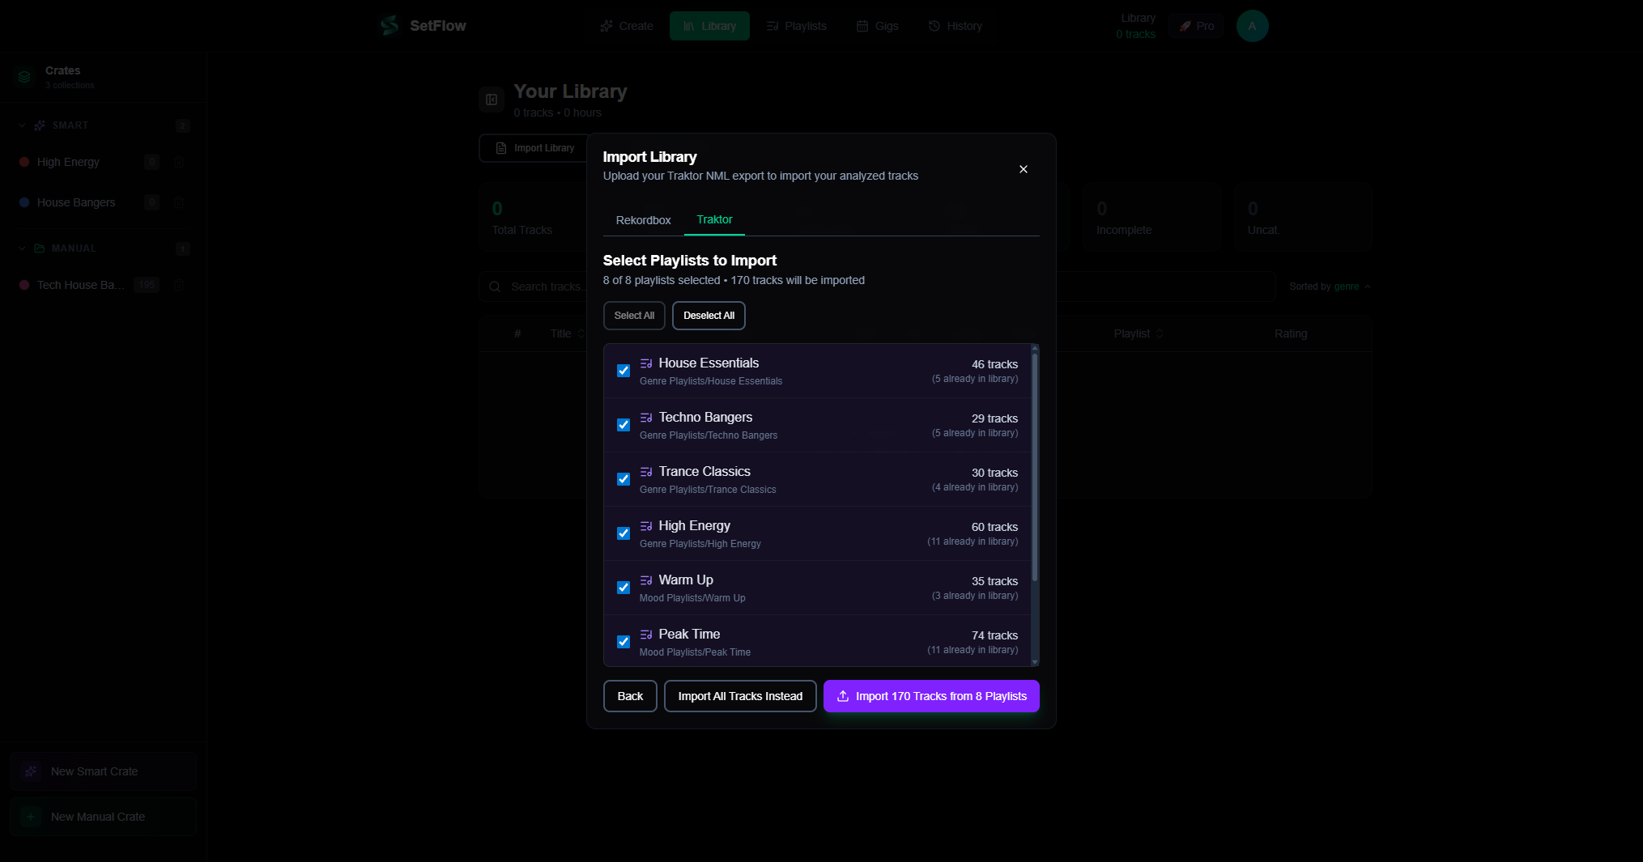The width and height of the screenshot is (1643, 862).
Task: Open the Create sparkle icon
Action: click(605, 25)
